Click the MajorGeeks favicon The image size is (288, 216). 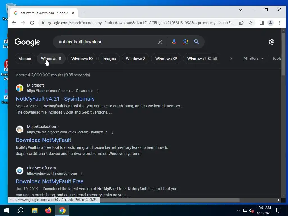[20, 129]
